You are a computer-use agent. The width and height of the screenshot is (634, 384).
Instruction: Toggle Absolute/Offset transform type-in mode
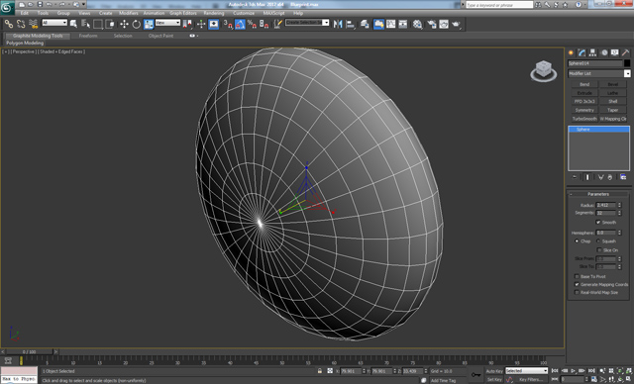click(x=330, y=371)
